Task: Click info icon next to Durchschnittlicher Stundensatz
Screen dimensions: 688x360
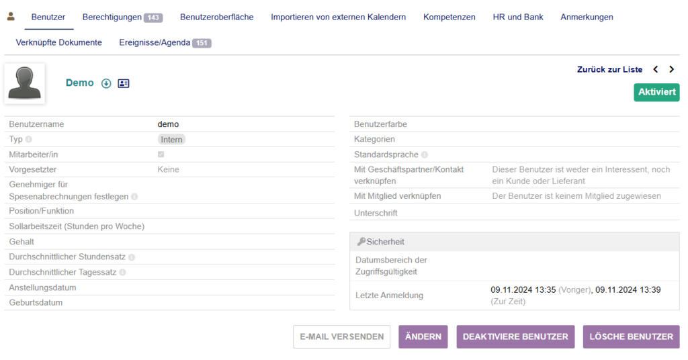Action: pyautogui.click(x=132, y=257)
